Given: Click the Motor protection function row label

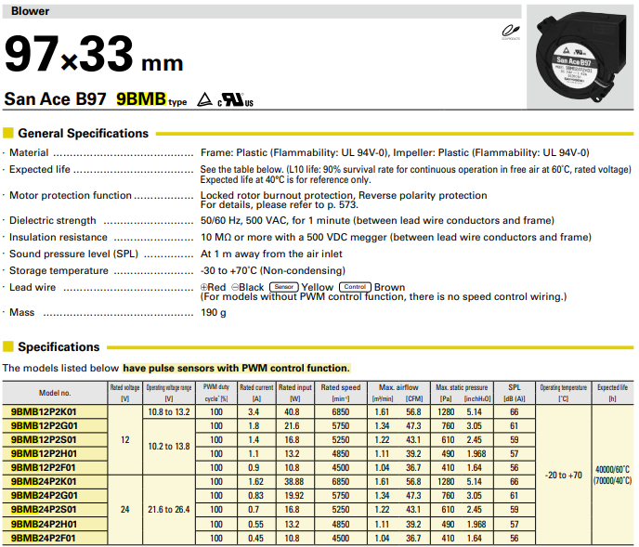Looking at the screenshot, I should (71, 196).
